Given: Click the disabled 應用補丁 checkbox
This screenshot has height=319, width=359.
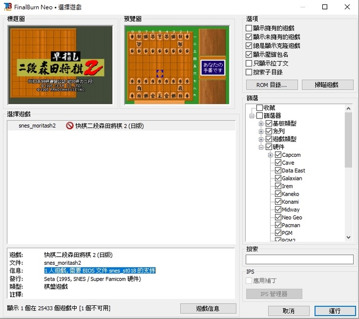Looking at the screenshot, I should pos(249,281).
